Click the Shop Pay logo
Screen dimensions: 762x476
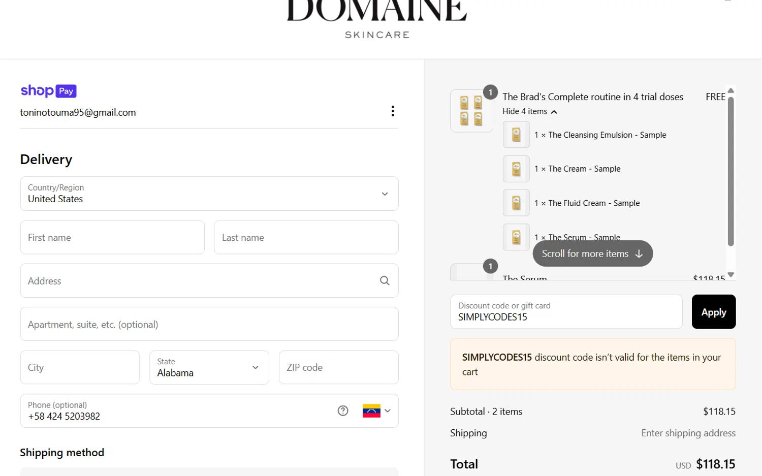[48, 91]
